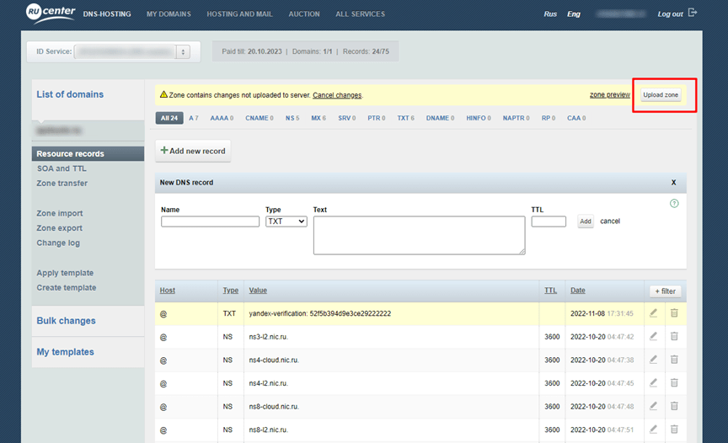The width and height of the screenshot is (728, 443).
Task: Open Zone import in sidebar
Action: pos(60,213)
